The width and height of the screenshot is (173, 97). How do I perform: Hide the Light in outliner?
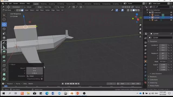pyautogui.click(x=171, y=20)
